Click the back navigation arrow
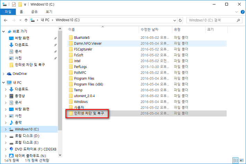Screen dimensions: 246x164 point(6,20)
